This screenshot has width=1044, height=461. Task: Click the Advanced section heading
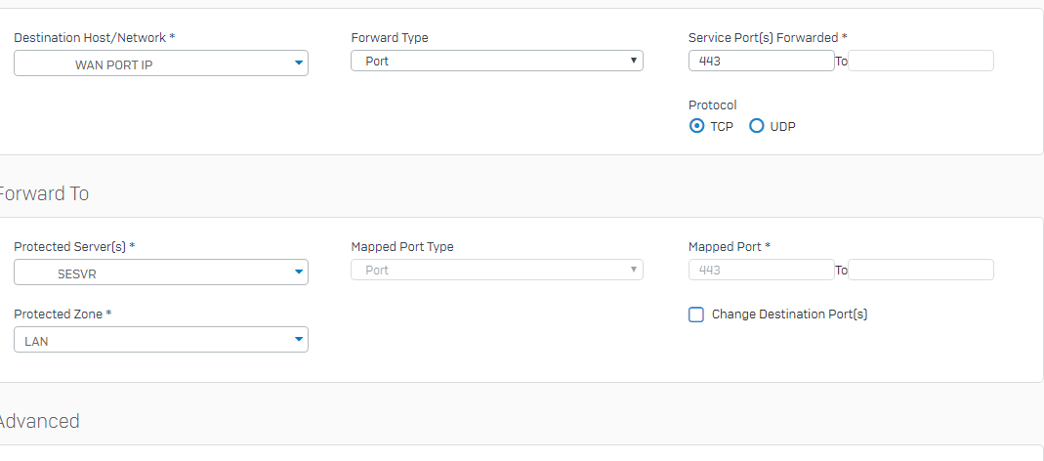pos(39,421)
